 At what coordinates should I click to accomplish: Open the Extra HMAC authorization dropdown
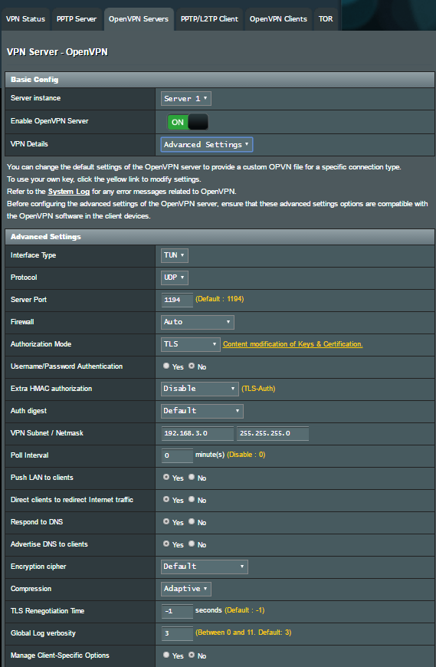point(200,389)
